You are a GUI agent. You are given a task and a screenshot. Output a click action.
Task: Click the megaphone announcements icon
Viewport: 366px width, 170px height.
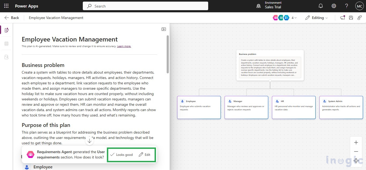pos(342,18)
